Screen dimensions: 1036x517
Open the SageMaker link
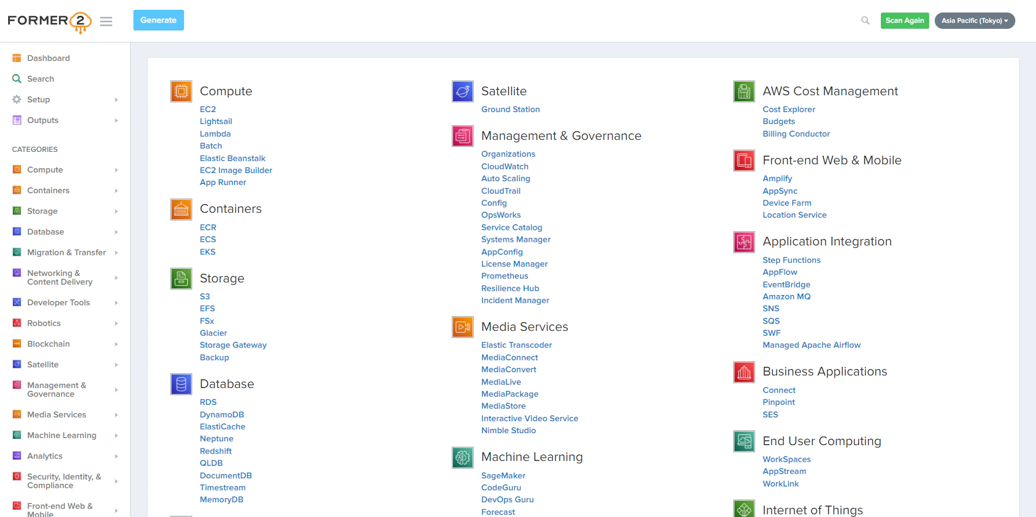pyautogui.click(x=503, y=476)
